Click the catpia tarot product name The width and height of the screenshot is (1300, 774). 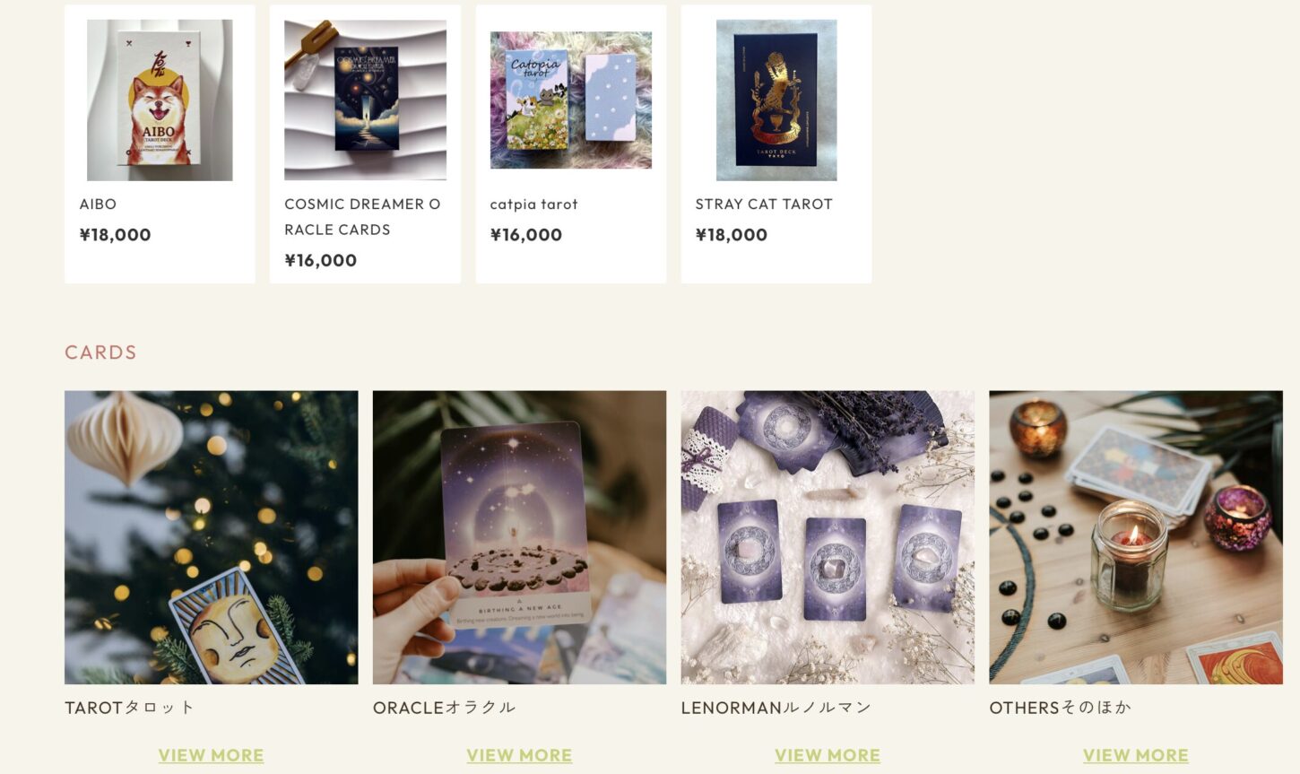533,204
